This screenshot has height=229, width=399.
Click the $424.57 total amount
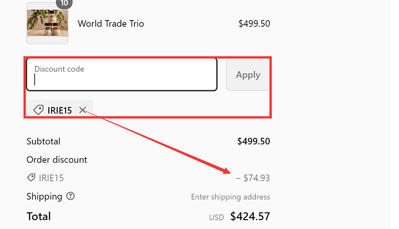pos(250,217)
